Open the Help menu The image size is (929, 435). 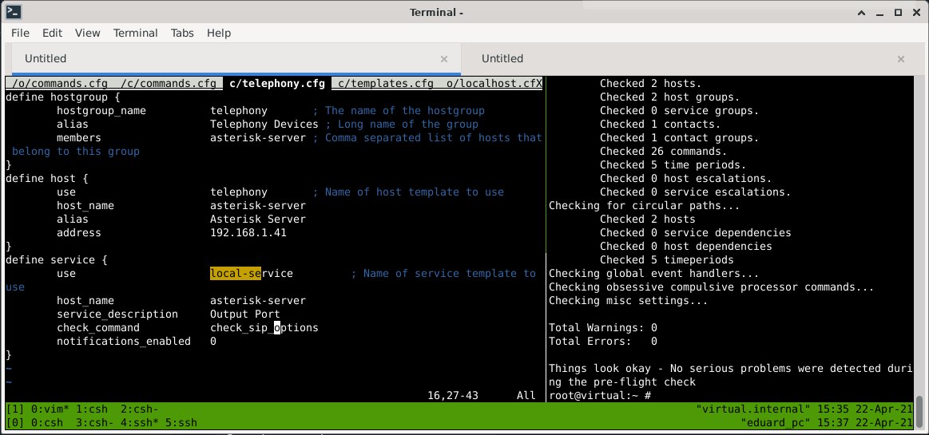point(219,34)
